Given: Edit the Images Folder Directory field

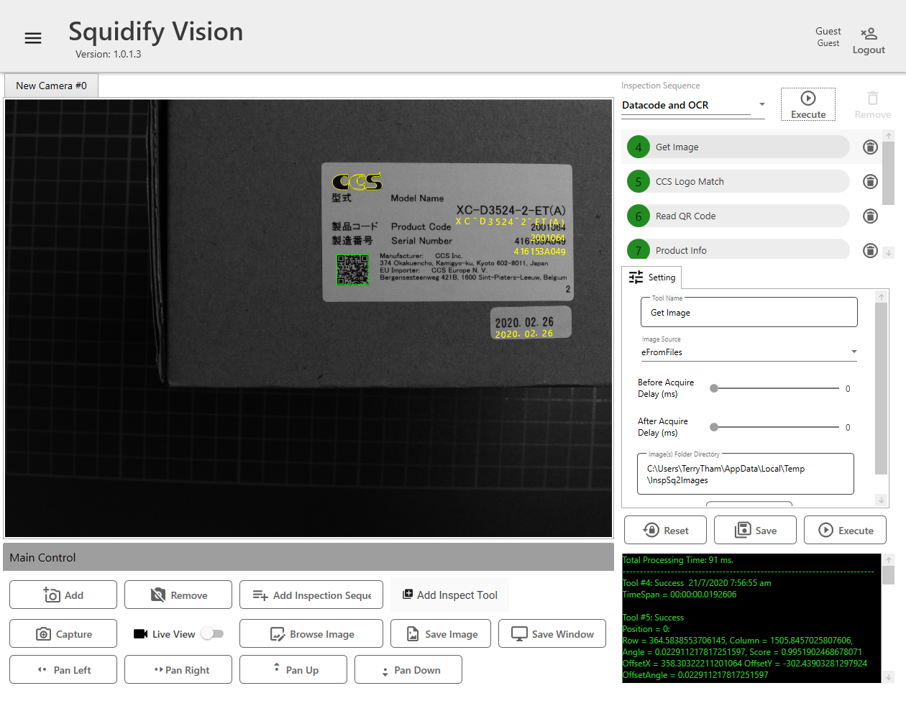Looking at the screenshot, I should [746, 474].
